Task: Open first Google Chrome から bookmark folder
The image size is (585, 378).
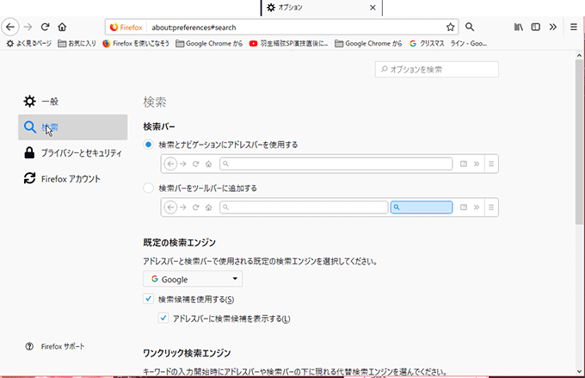Action: (x=209, y=43)
